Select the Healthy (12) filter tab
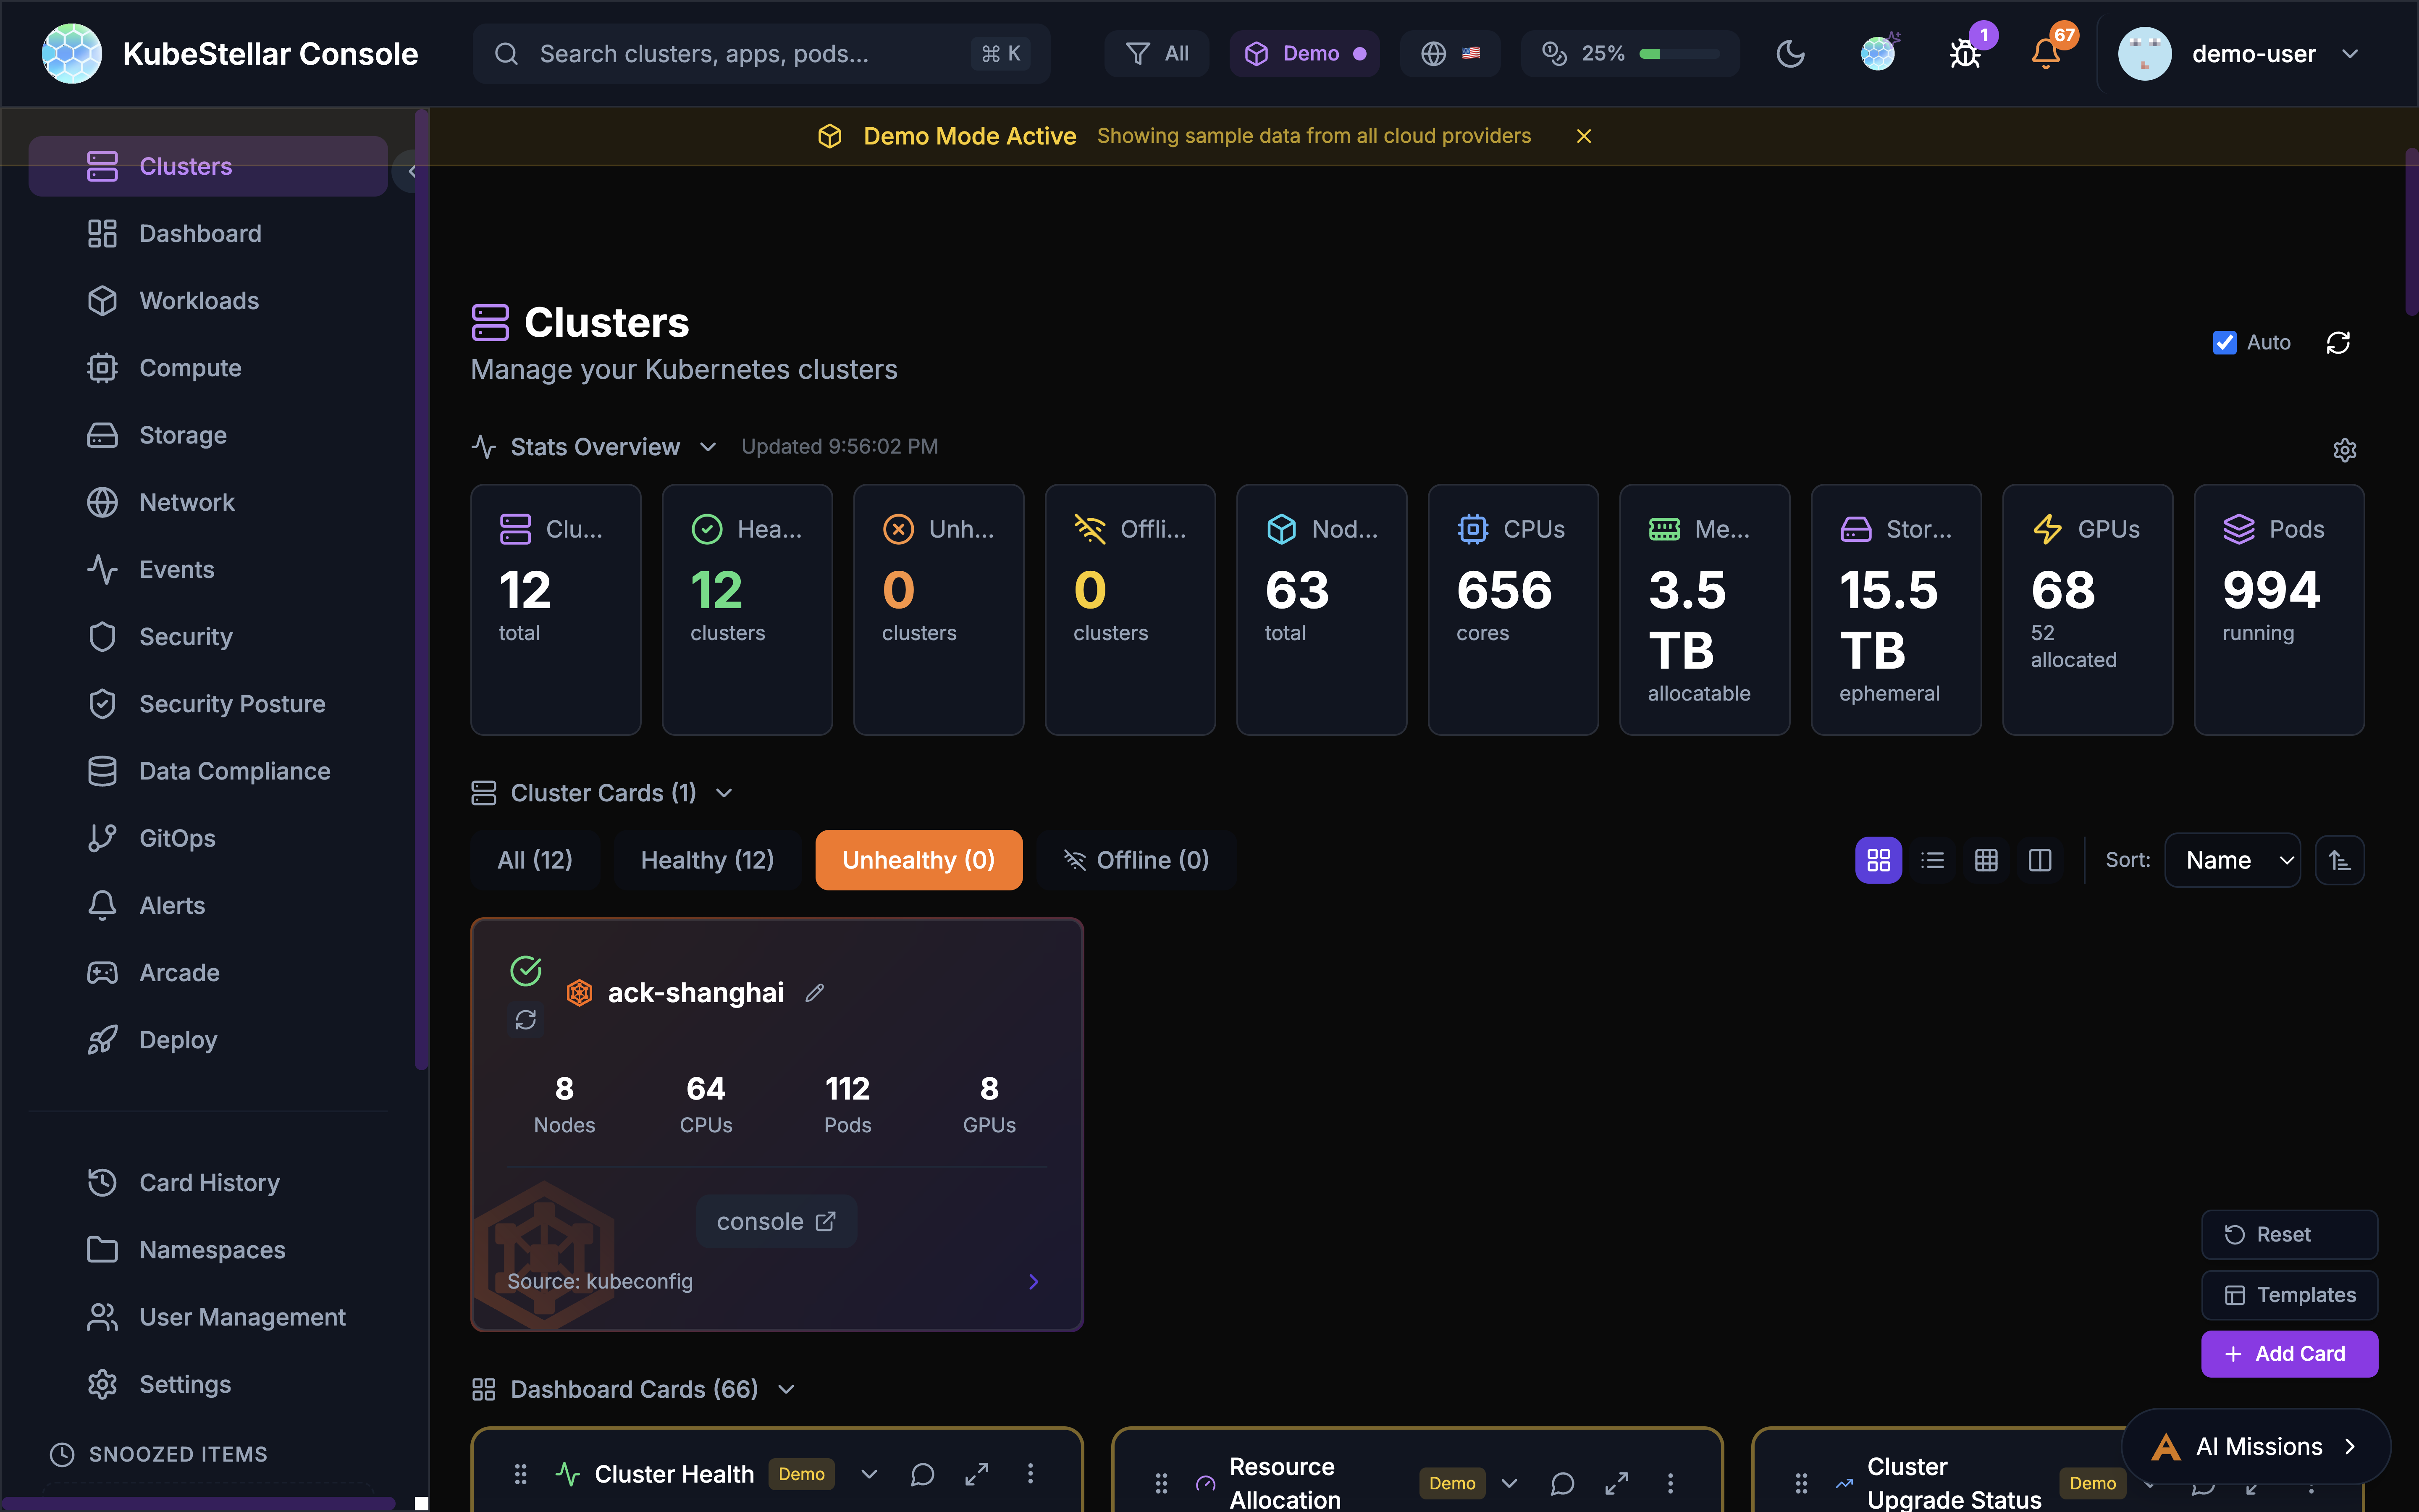The image size is (2419, 1512). pyautogui.click(x=707, y=860)
